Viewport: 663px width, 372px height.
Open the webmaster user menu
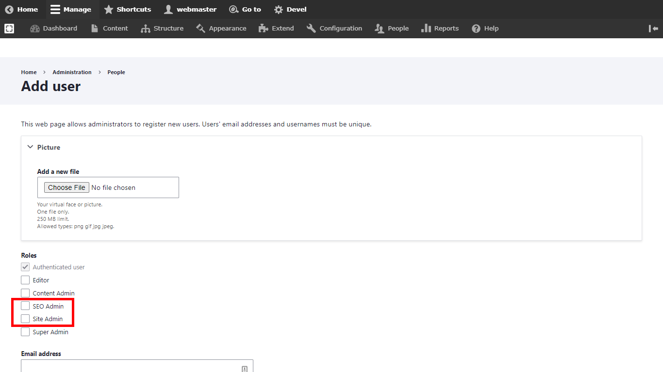[x=190, y=10]
